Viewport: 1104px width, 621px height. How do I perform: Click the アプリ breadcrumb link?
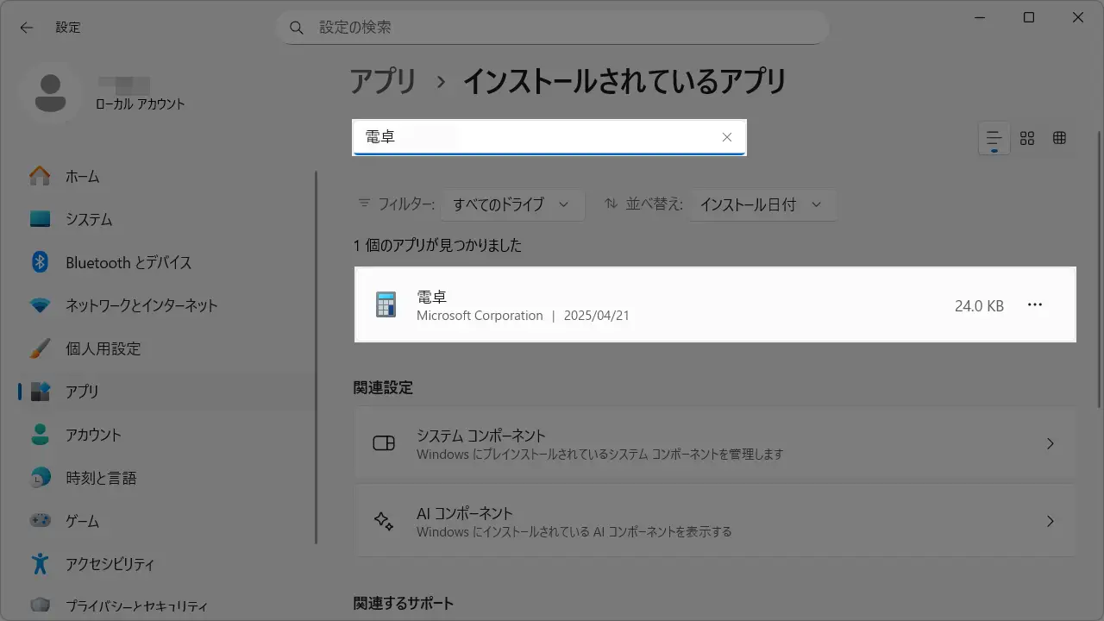(383, 82)
